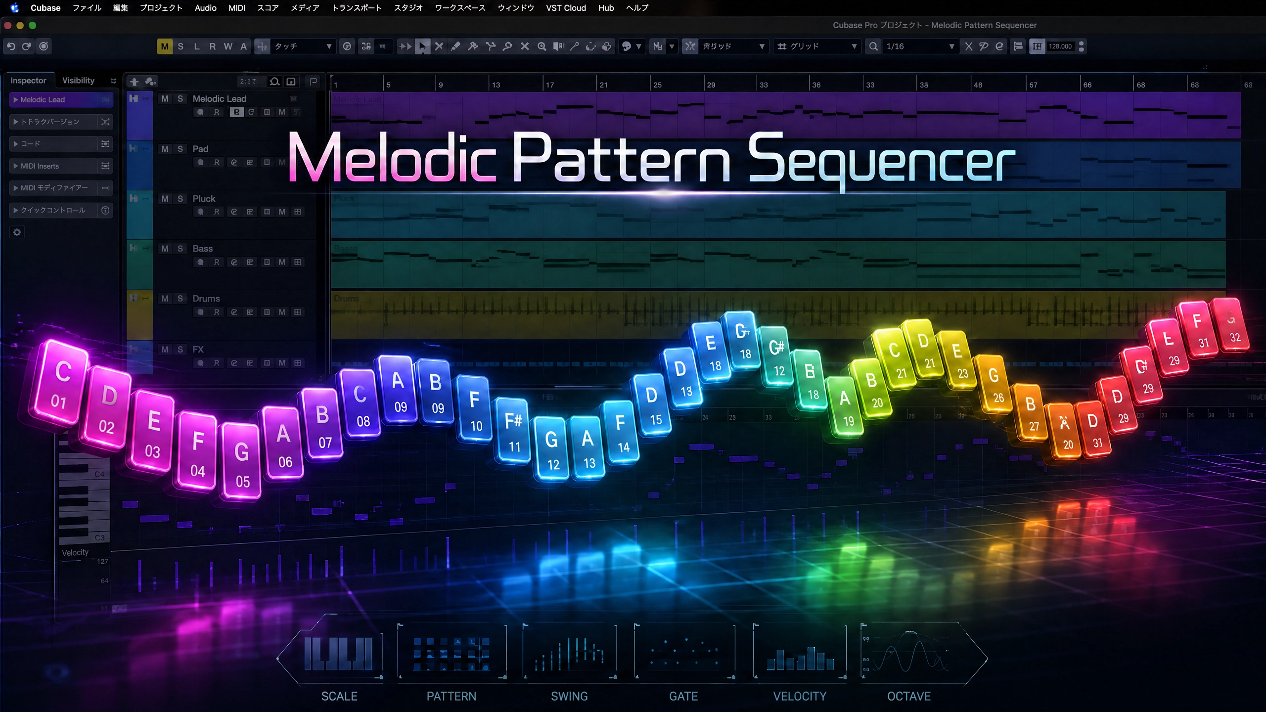Click the find tracks magnifier icon

[x=274, y=82]
